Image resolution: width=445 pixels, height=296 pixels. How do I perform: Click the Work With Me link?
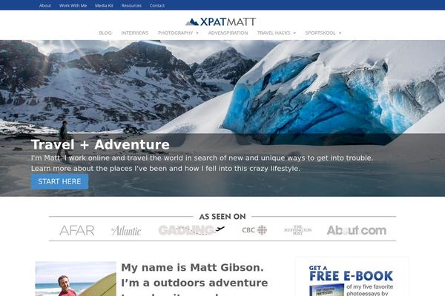pyautogui.click(x=73, y=5)
